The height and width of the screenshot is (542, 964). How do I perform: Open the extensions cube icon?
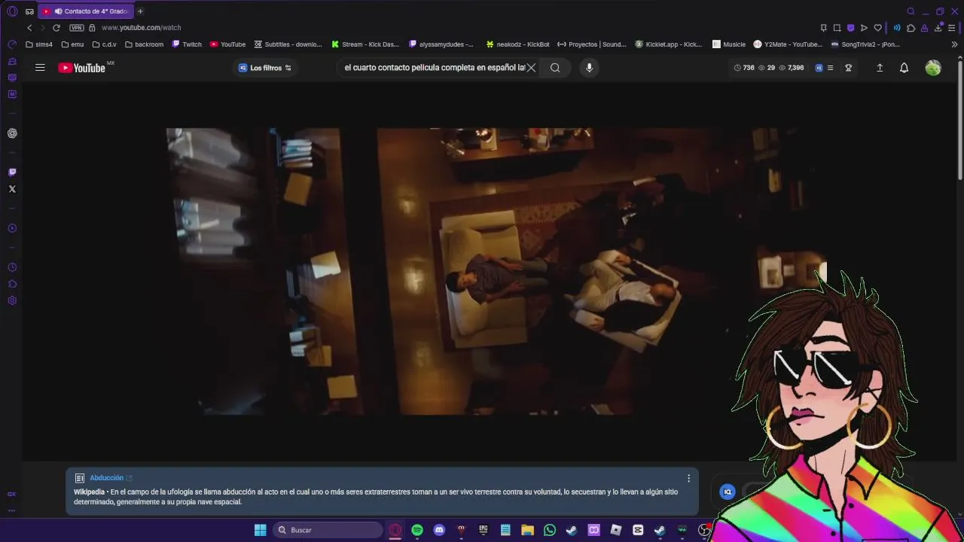(x=911, y=28)
